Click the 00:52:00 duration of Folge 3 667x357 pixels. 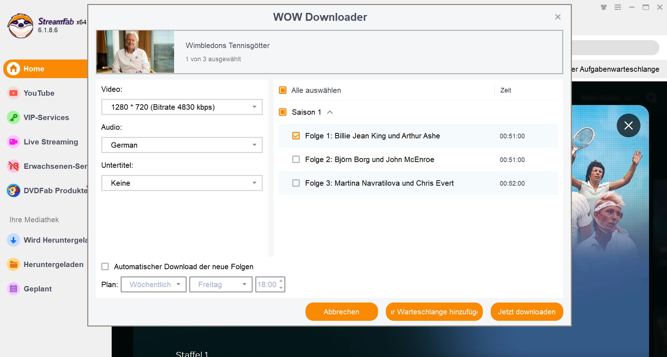[512, 184]
